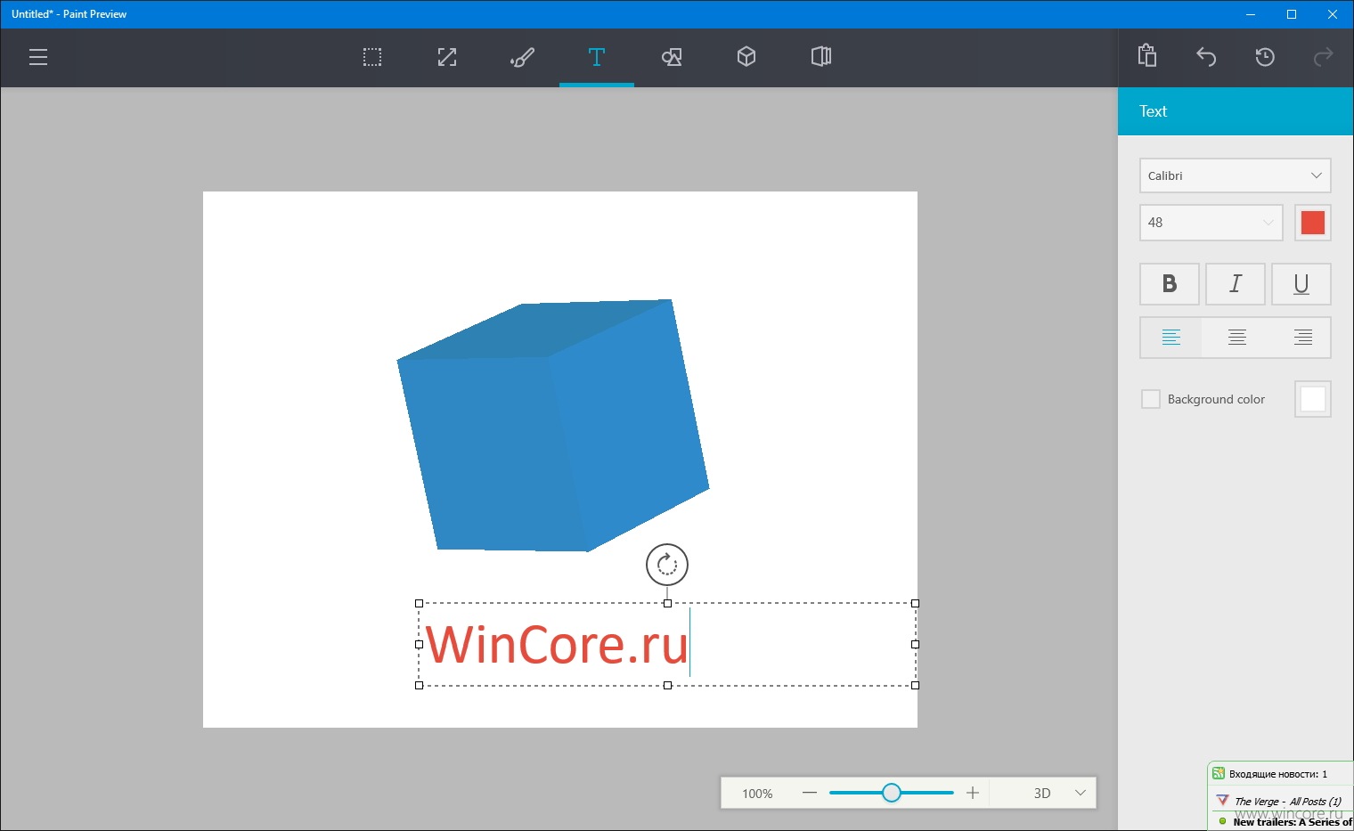Close the Paint Preview window
The image size is (1354, 831).
[1333, 14]
